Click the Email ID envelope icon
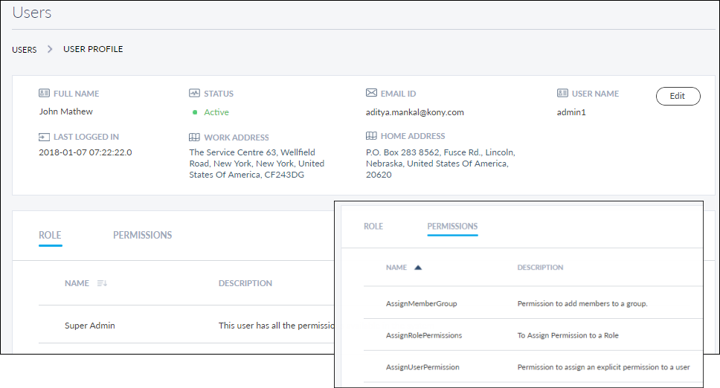 tap(371, 94)
